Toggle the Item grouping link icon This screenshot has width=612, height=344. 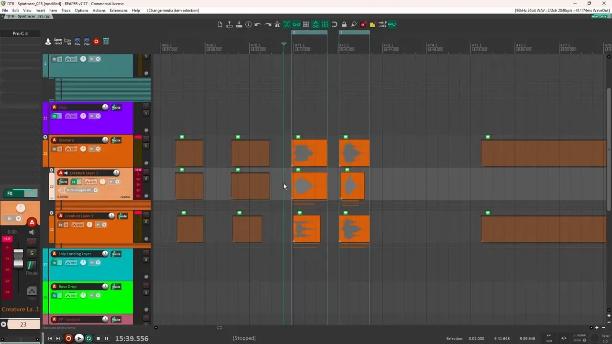(x=296, y=24)
